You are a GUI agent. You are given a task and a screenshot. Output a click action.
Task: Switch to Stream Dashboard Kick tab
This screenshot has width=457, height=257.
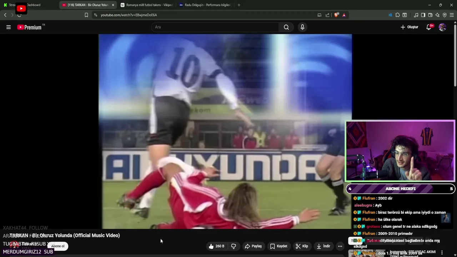tap(29, 5)
